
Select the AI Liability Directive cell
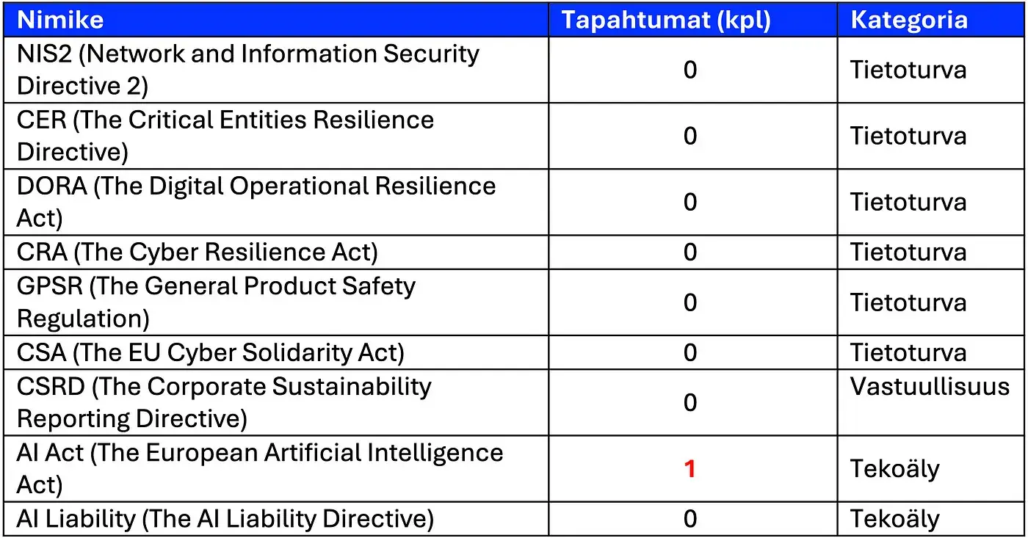tap(275, 519)
